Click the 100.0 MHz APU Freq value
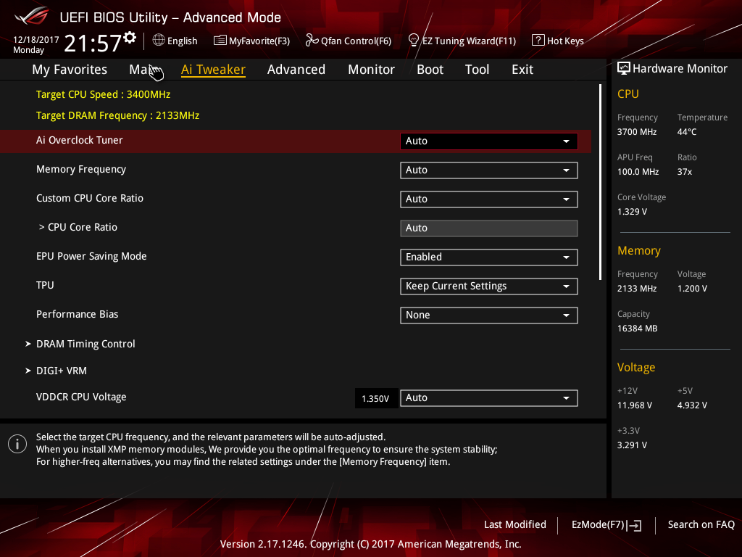The width and height of the screenshot is (742, 557). [x=638, y=172]
